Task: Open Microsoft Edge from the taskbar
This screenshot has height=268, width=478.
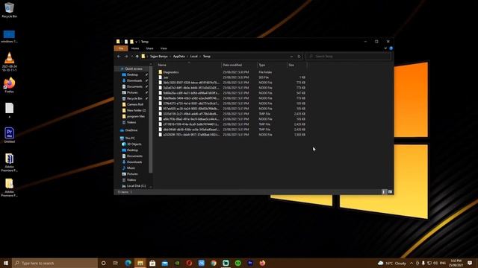Action: pyautogui.click(x=128, y=263)
